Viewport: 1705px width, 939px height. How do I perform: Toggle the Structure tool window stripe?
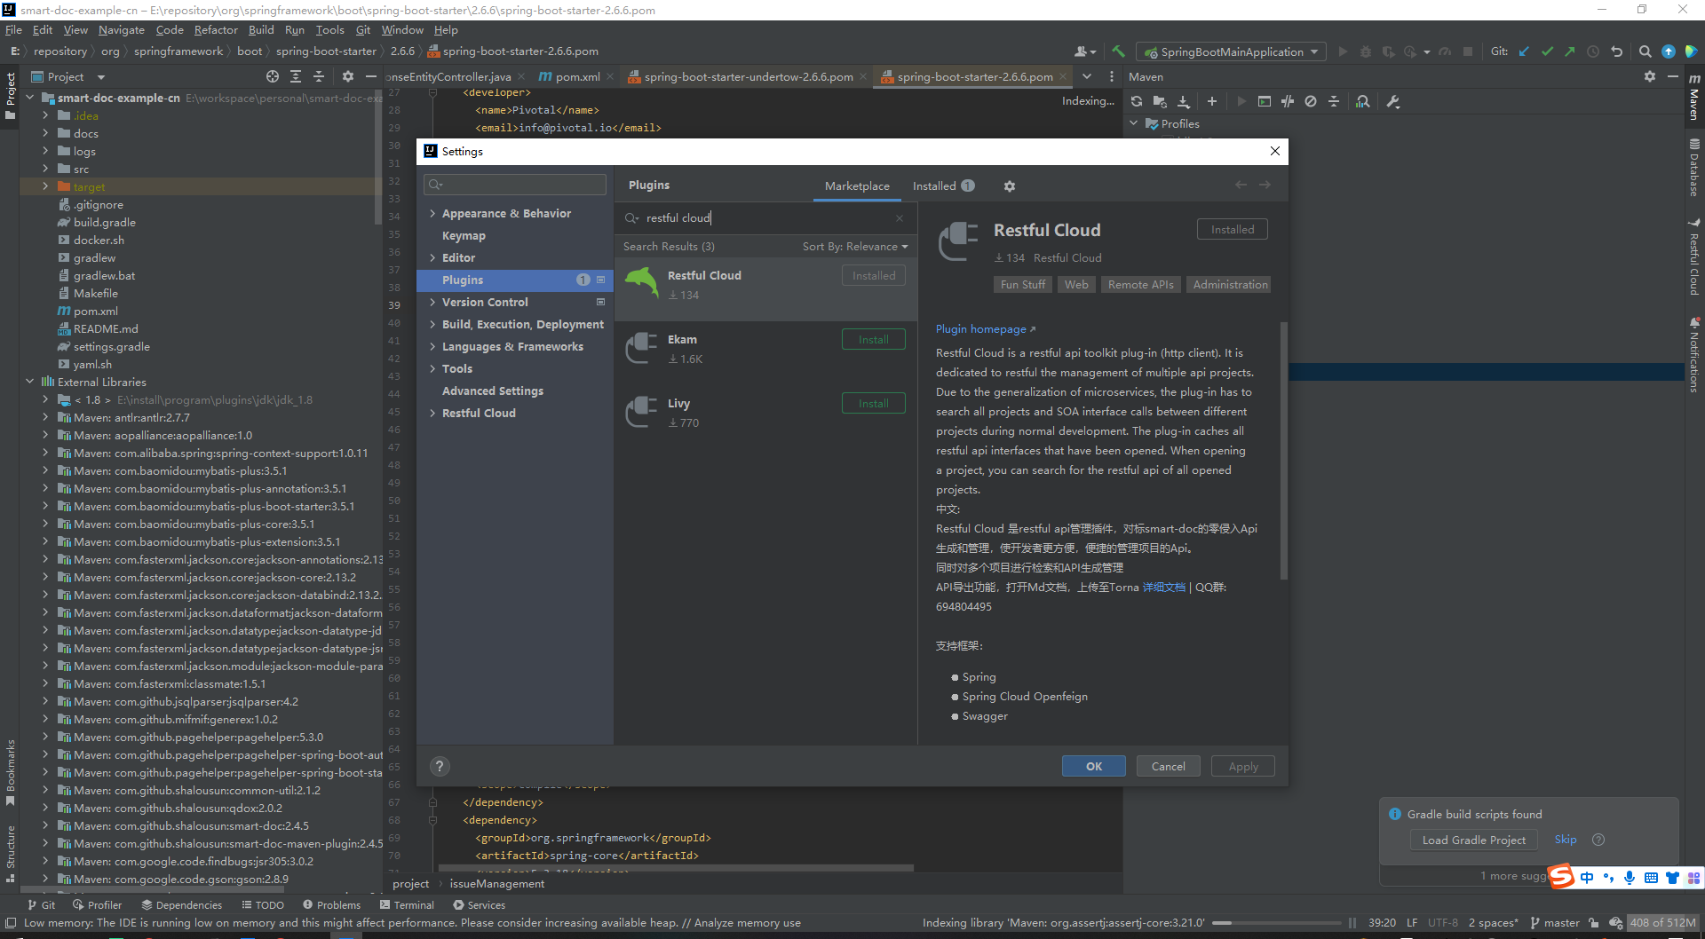coord(10,854)
